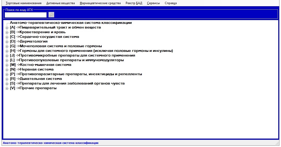Viewport: 281px width, 147px height.
Task: Select the [M] Костно-мышечная система row
Action: point(41,65)
